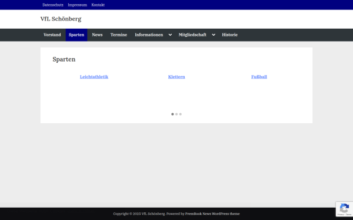The width and height of the screenshot is (353, 220).
Task: Open the Impressum page link
Action: [x=78, y=5]
